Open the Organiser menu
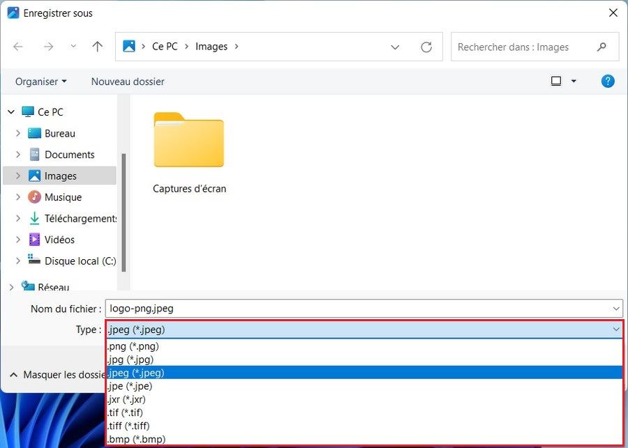The image size is (628, 448). point(41,82)
